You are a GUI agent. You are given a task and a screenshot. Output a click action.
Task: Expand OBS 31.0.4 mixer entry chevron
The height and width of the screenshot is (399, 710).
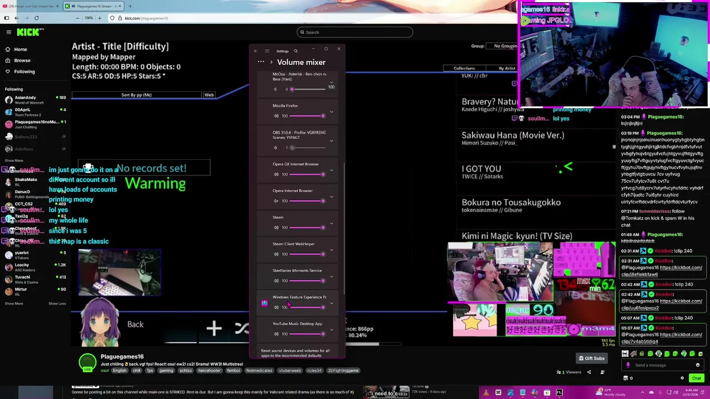coord(332,141)
